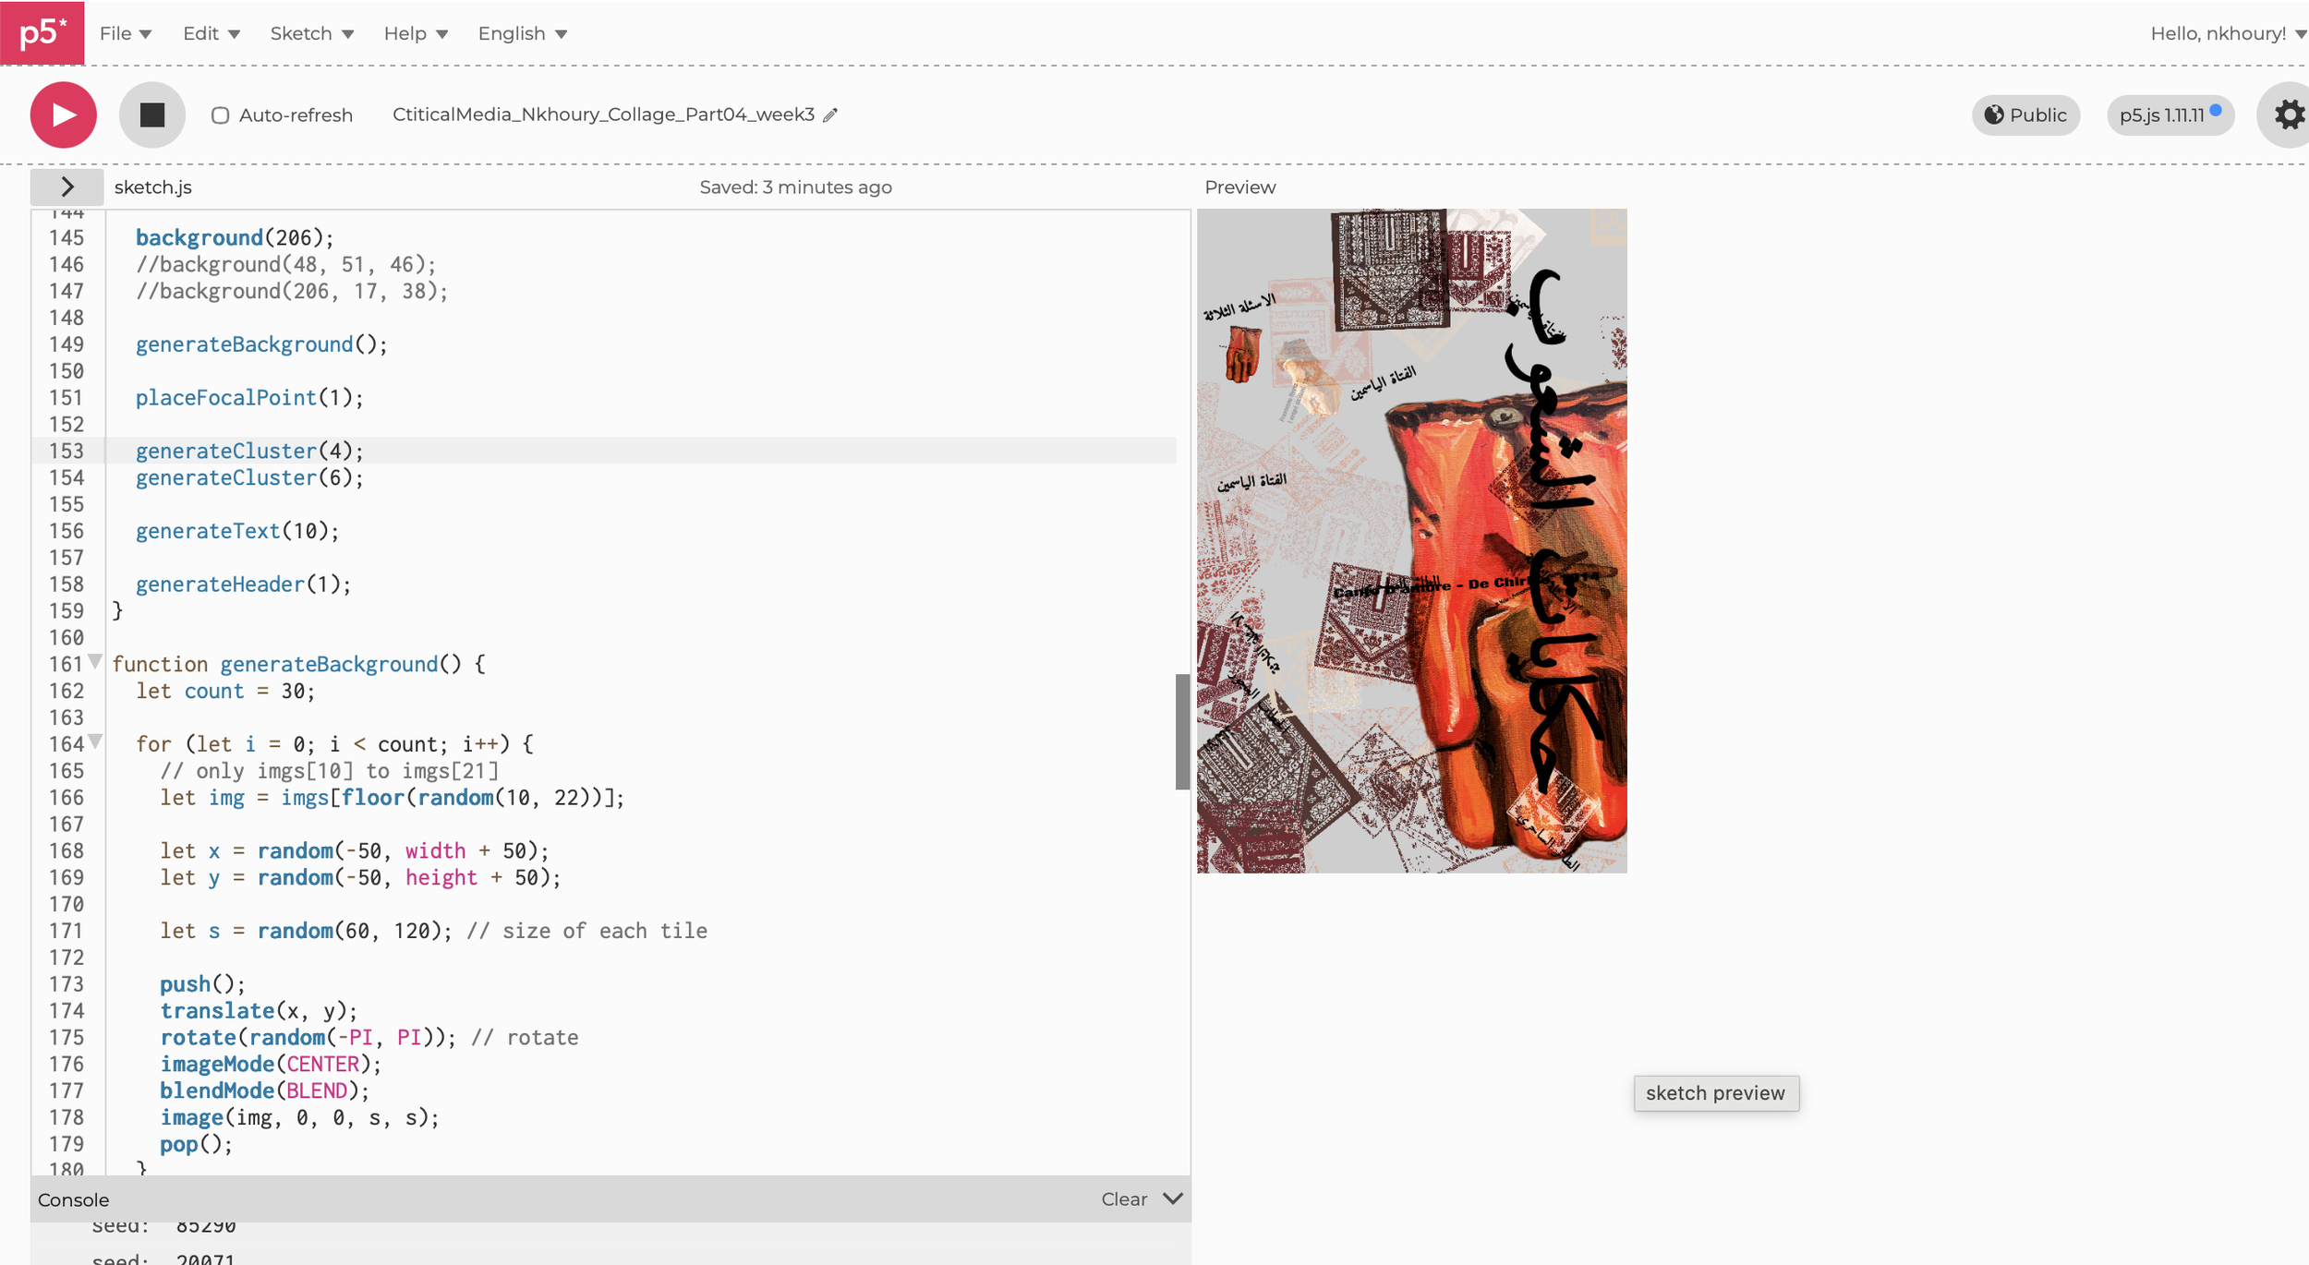The width and height of the screenshot is (2309, 1265).
Task: Click the Console header label
Action: coord(73,1199)
